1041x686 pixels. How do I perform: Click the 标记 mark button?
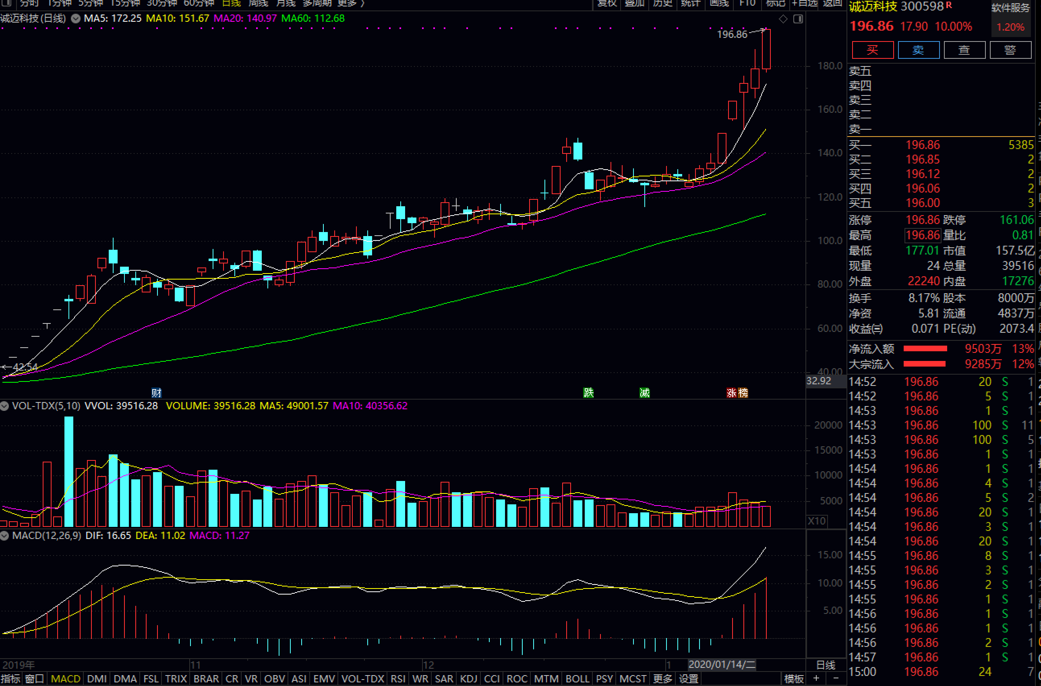click(776, 3)
